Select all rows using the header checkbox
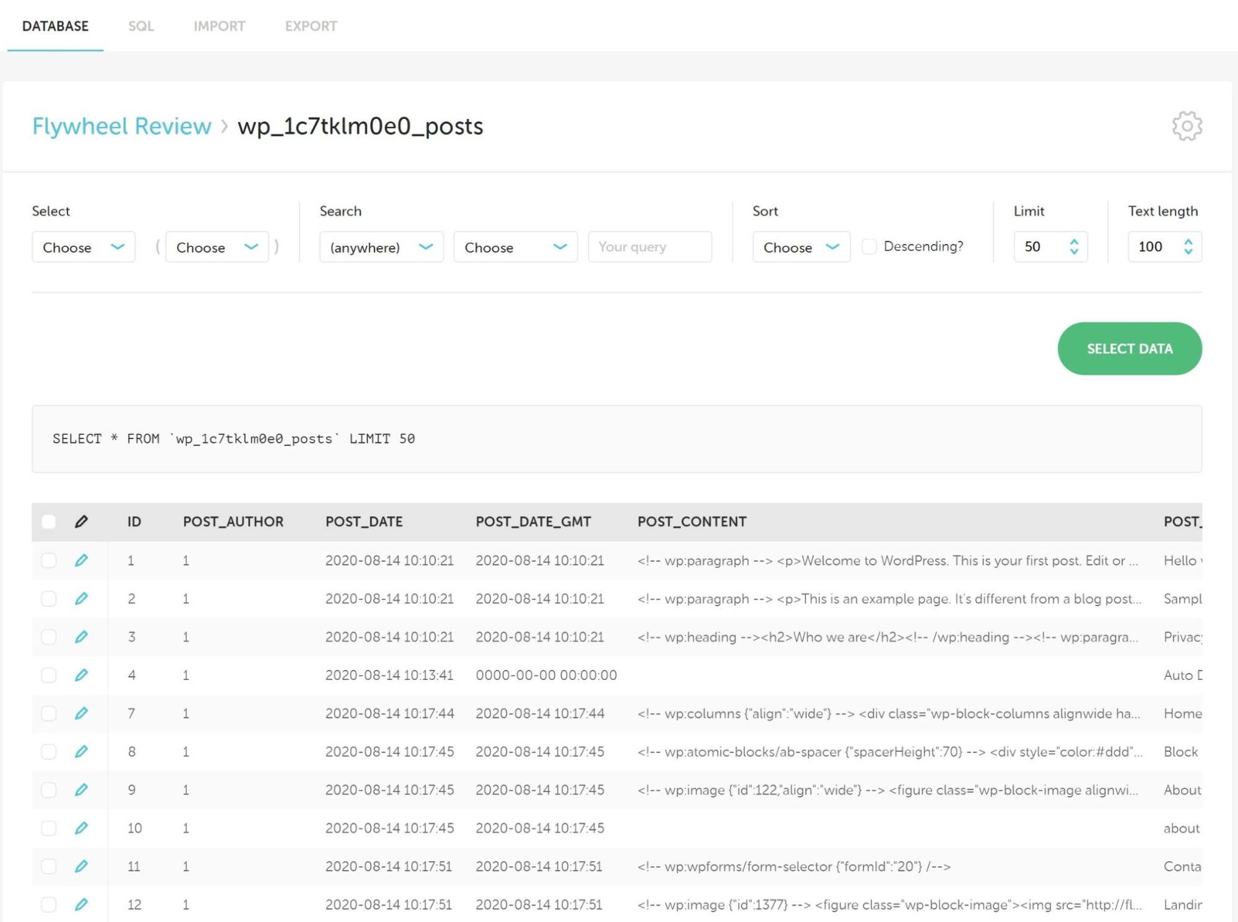 click(x=49, y=521)
